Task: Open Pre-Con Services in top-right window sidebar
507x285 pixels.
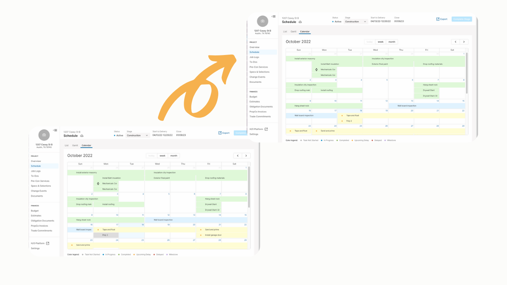Action: click(x=259, y=67)
